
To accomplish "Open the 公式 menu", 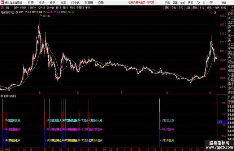I will pos(183,2).
